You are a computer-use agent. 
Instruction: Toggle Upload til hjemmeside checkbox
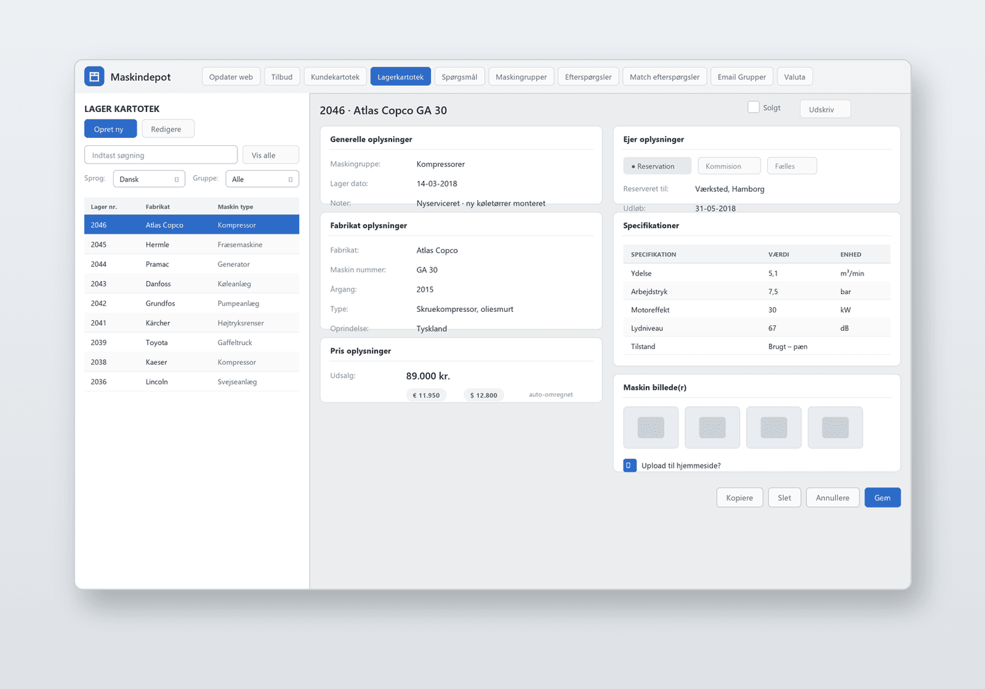point(630,466)
